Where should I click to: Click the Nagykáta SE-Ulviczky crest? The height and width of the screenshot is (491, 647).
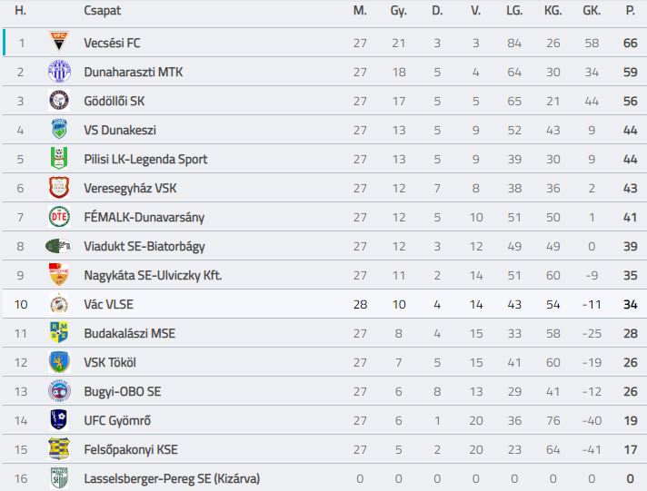coord(59,275)
